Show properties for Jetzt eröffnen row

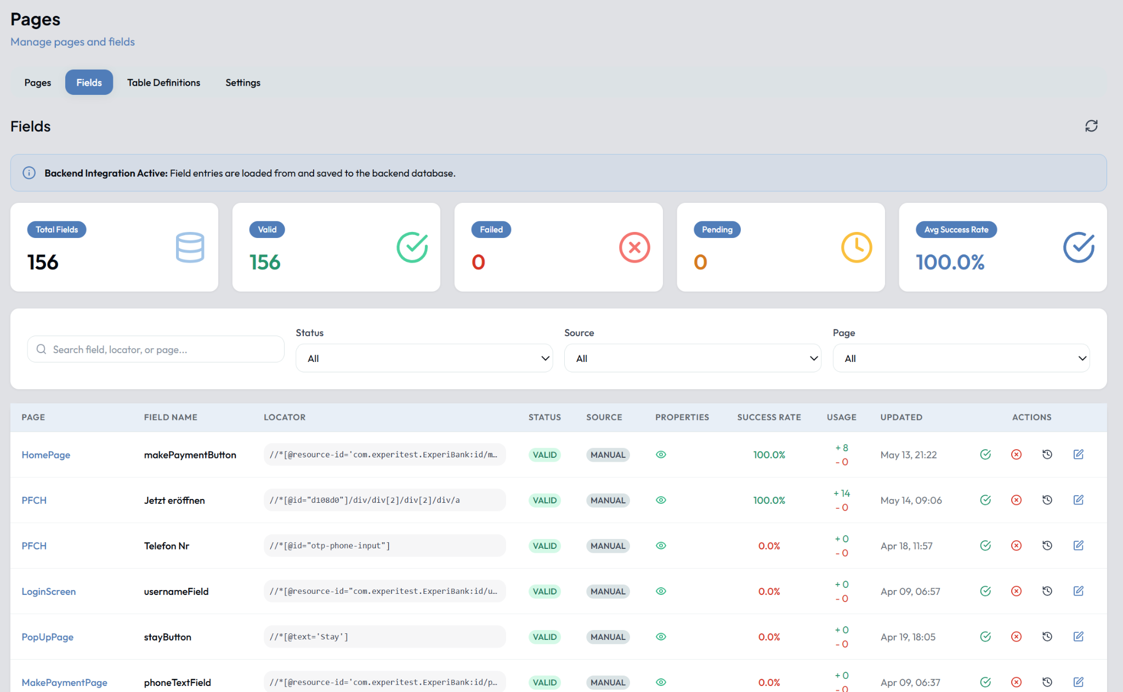(661, 500)
